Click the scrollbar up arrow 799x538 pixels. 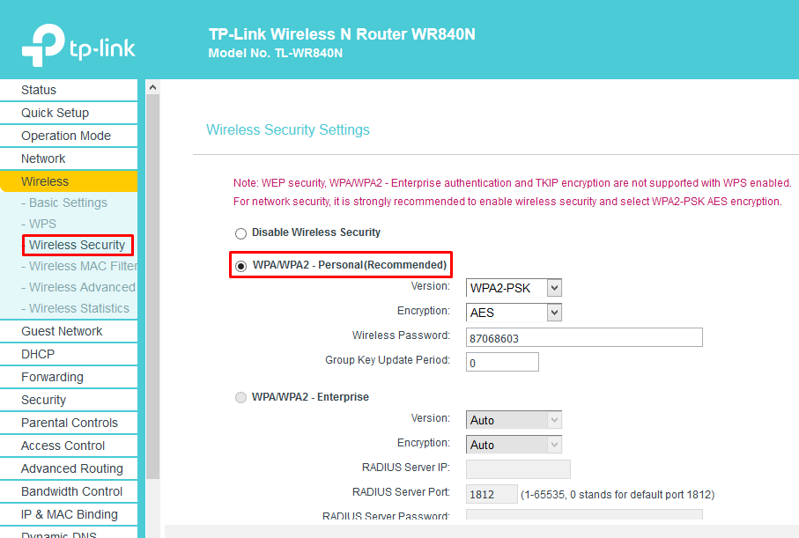(152, 88)
